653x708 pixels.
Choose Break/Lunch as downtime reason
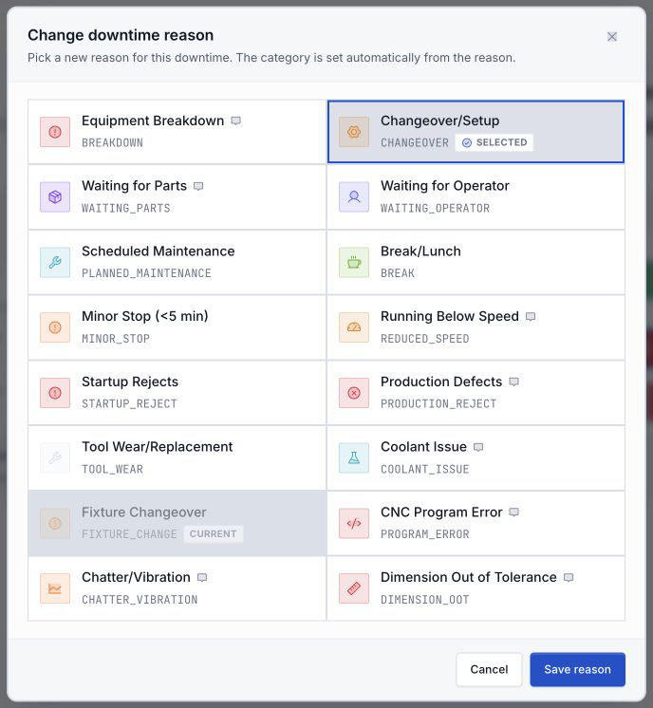476,262
